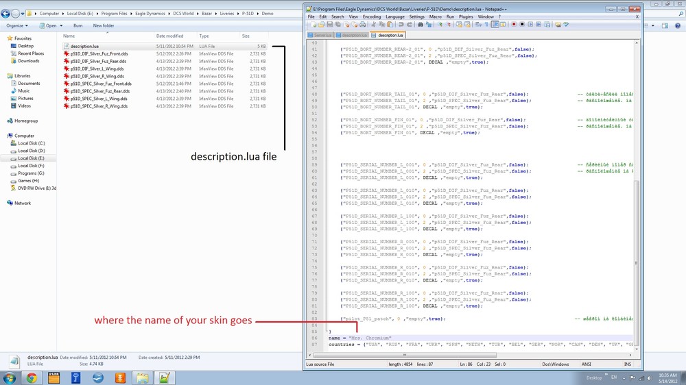Open the Language menu
The width and height of the screenshot is (686, 385).
pyautogui.click(x=395, y=16)
